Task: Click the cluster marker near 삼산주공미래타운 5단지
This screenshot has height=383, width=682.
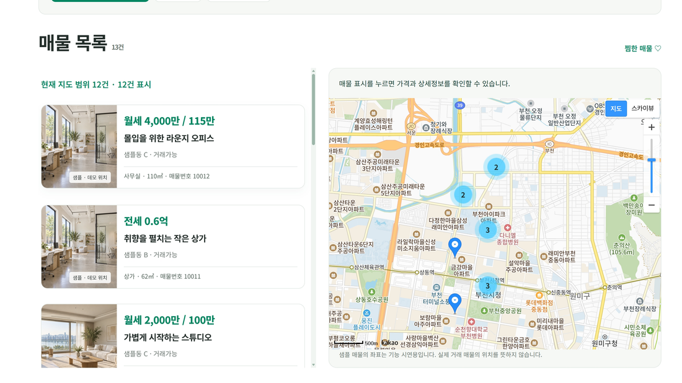Action: [x=463, y=195]
